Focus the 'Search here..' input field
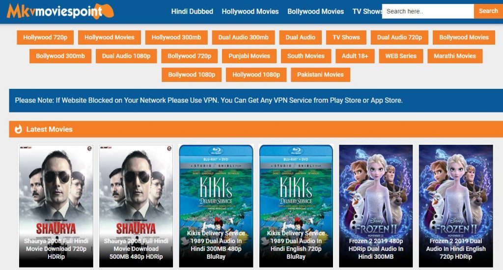503x270 pixels. [x=428, y=11]
